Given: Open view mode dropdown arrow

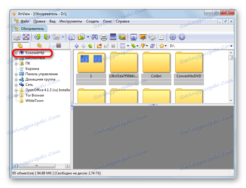Looking at the screenshot, I should pyautogui.click(x=128, y=46).
